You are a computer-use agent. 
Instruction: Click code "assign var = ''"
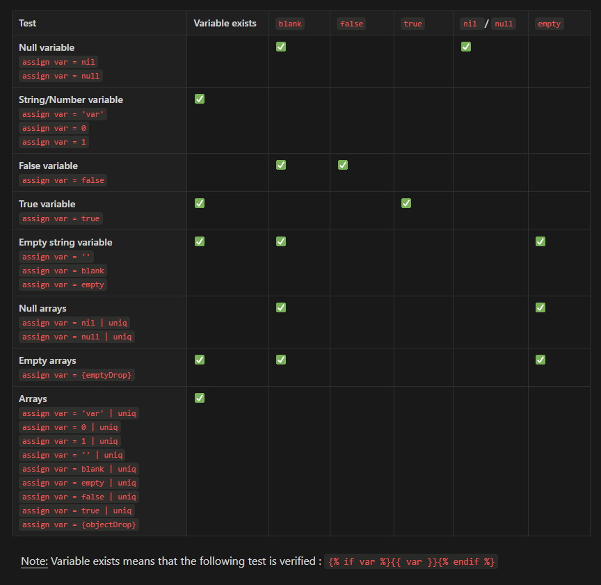tap(56, 257)
